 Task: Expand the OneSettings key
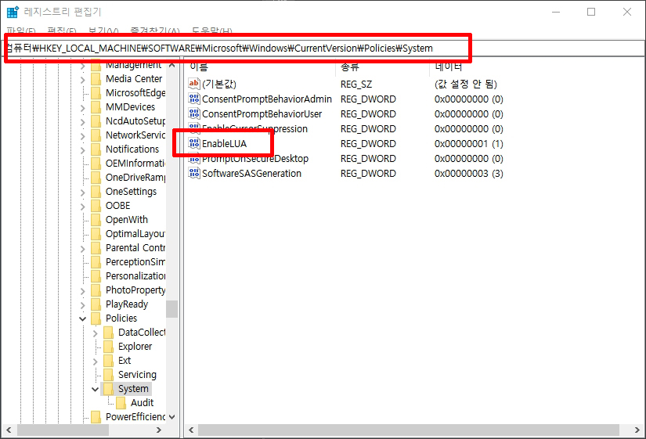tap(83, 192)
